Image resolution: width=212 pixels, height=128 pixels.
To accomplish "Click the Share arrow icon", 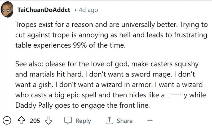I will [109, 121].
